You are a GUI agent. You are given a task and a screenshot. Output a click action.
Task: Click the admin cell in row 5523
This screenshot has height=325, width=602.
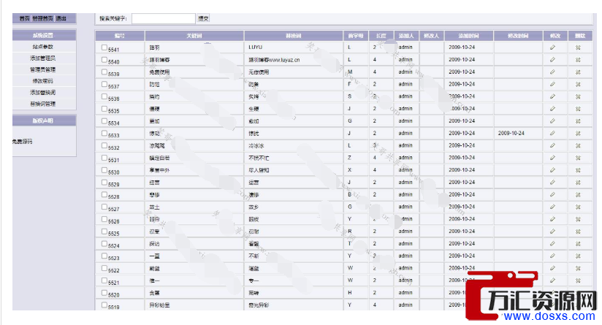tap(405, 256)
